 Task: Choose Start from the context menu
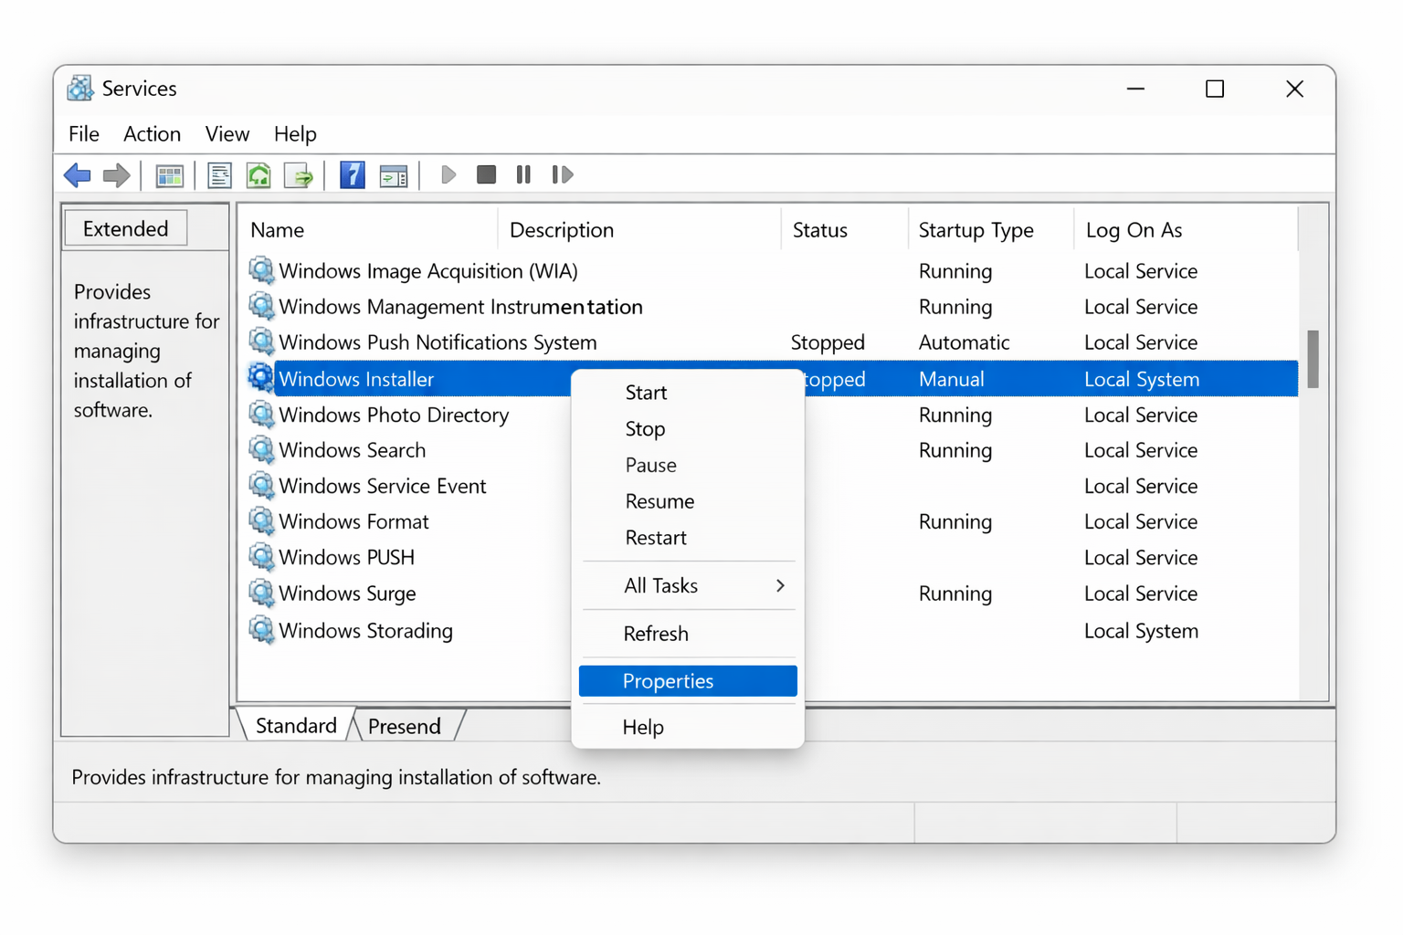point(688,393)
